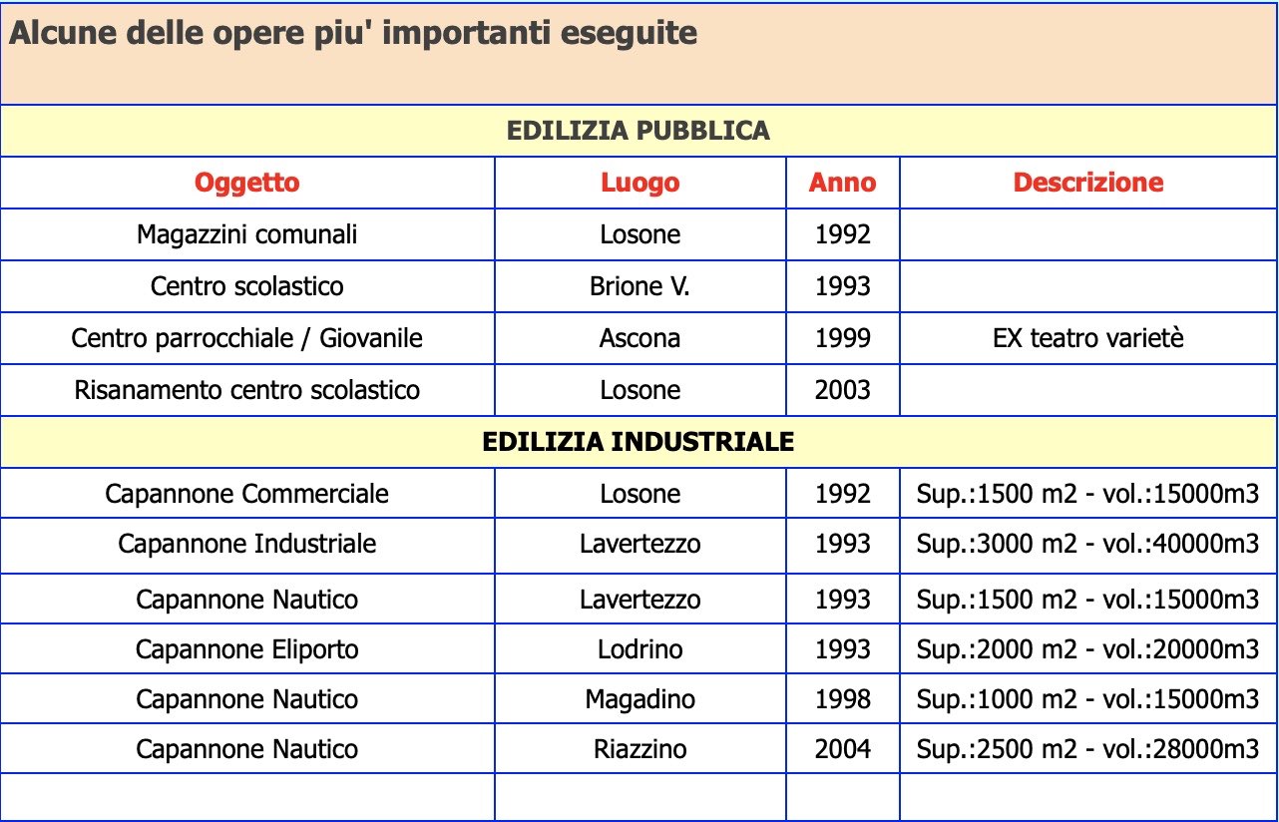Select the 'Capannone Industriale' cell
The image size is (1279, 822).
[x=247, y=544]
